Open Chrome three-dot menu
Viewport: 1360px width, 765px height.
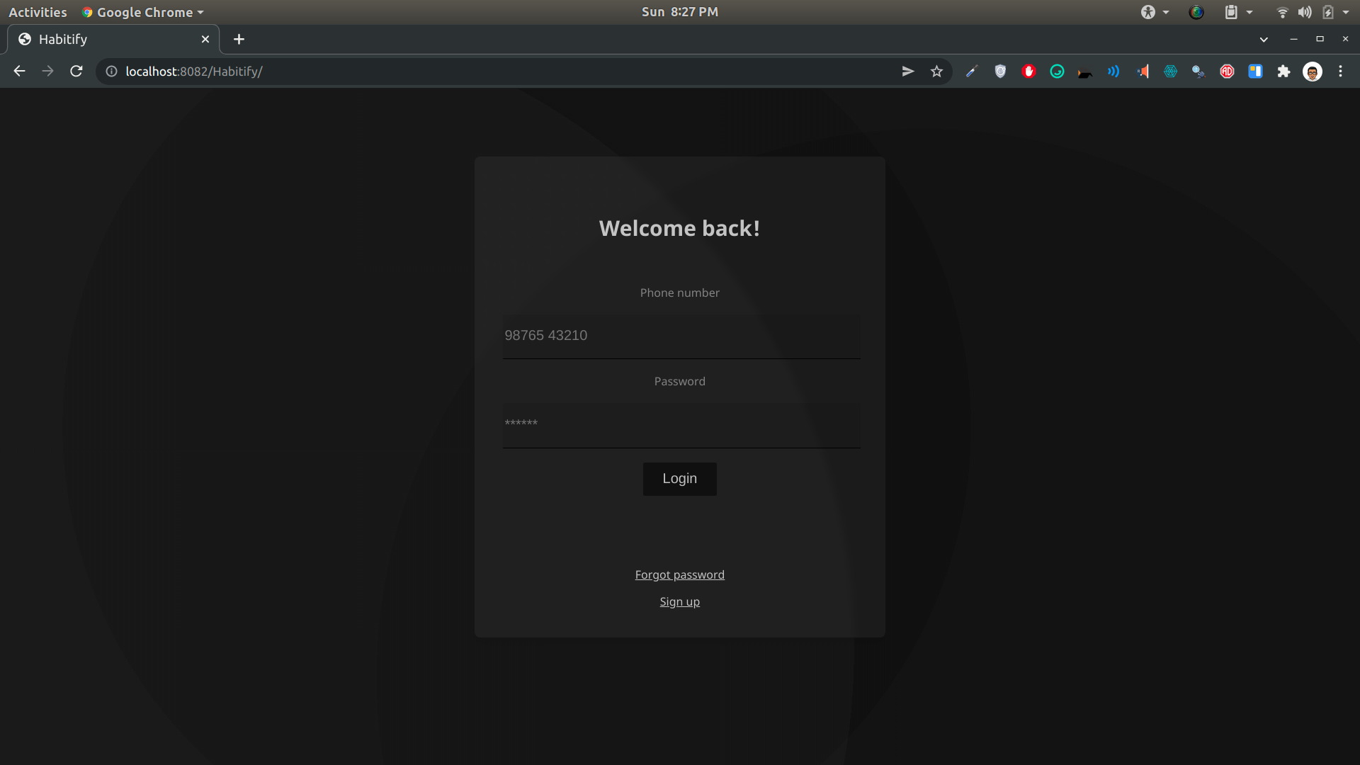1340,72
